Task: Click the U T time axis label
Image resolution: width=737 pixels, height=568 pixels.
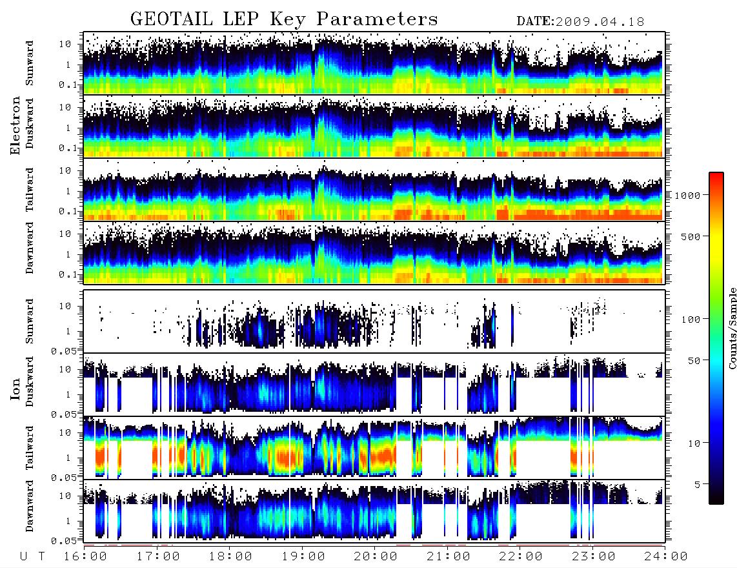Action: click(33, 557)
